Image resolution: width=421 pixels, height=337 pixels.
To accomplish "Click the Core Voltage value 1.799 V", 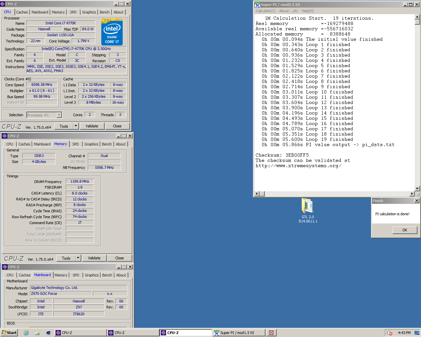I will coord(83,41).
